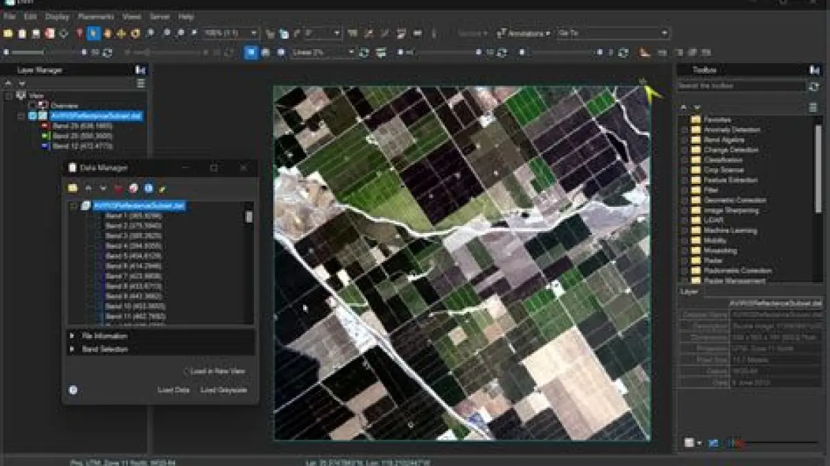The height and width of the screenshot is (466, 830).
Task: Click the refresh icon next to Toolbox search
Action: [x=813, y=86]
